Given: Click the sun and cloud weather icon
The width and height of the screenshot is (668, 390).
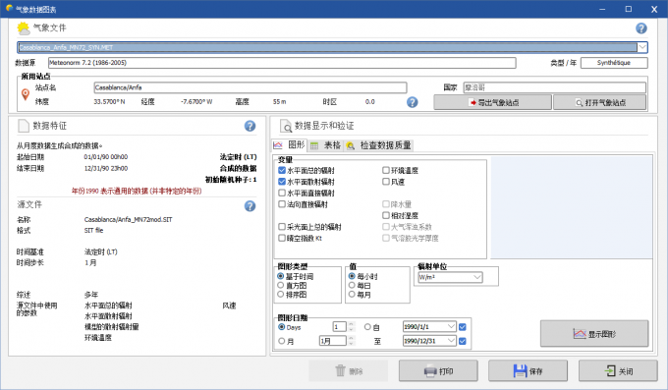Looking at the screenshot, I should 24,28.
